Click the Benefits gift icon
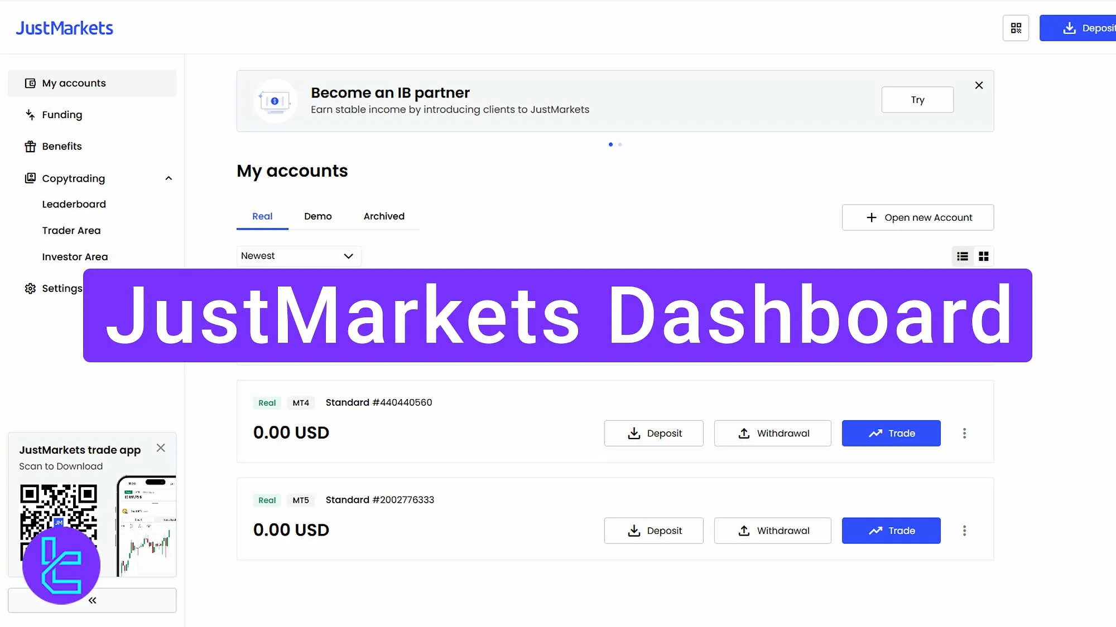This screenshot has width=1116, height=627. tap(30, 147)
